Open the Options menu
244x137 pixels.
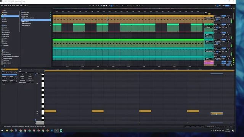pos(16,3)
